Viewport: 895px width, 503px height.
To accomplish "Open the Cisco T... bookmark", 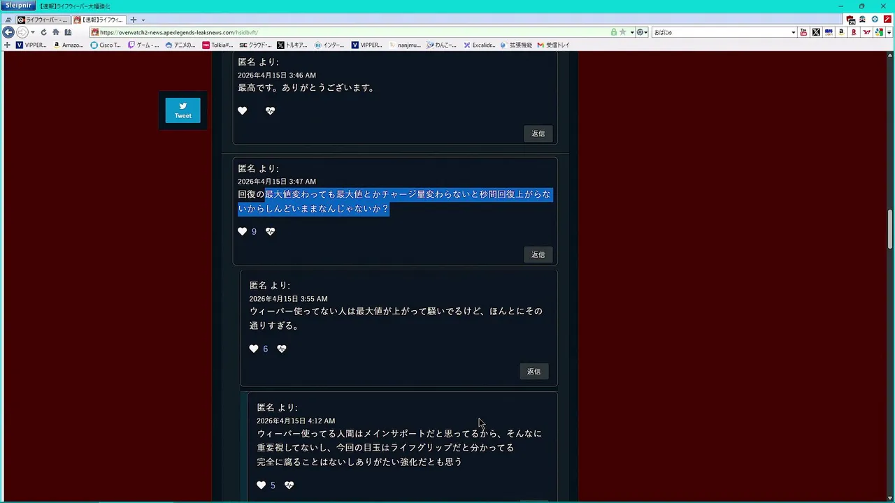I will [106, 45].
